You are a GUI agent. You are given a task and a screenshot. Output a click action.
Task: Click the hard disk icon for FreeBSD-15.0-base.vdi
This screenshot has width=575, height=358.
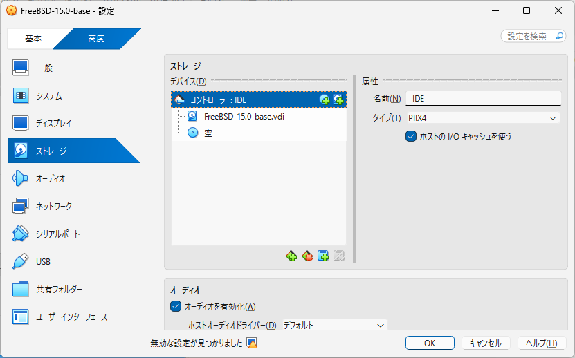pyautogui.click(x=192, y=116)
